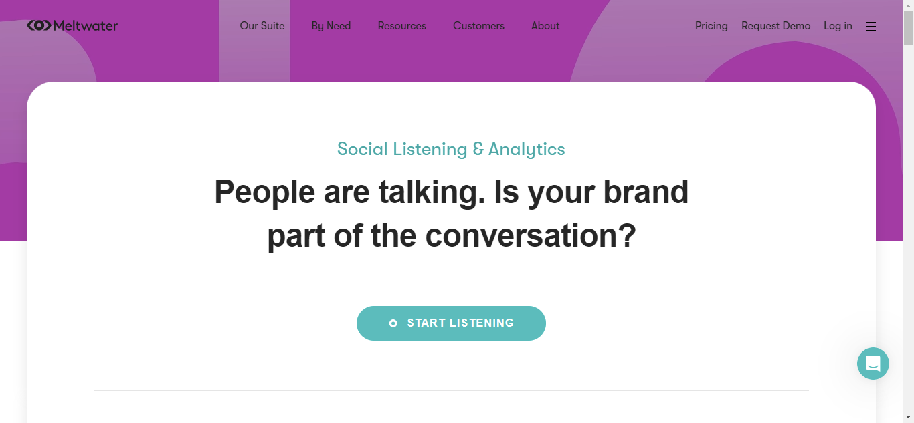
Task: Click the circle icon in Start Listening
Action: pyautogui.click(x=393, y=323)
